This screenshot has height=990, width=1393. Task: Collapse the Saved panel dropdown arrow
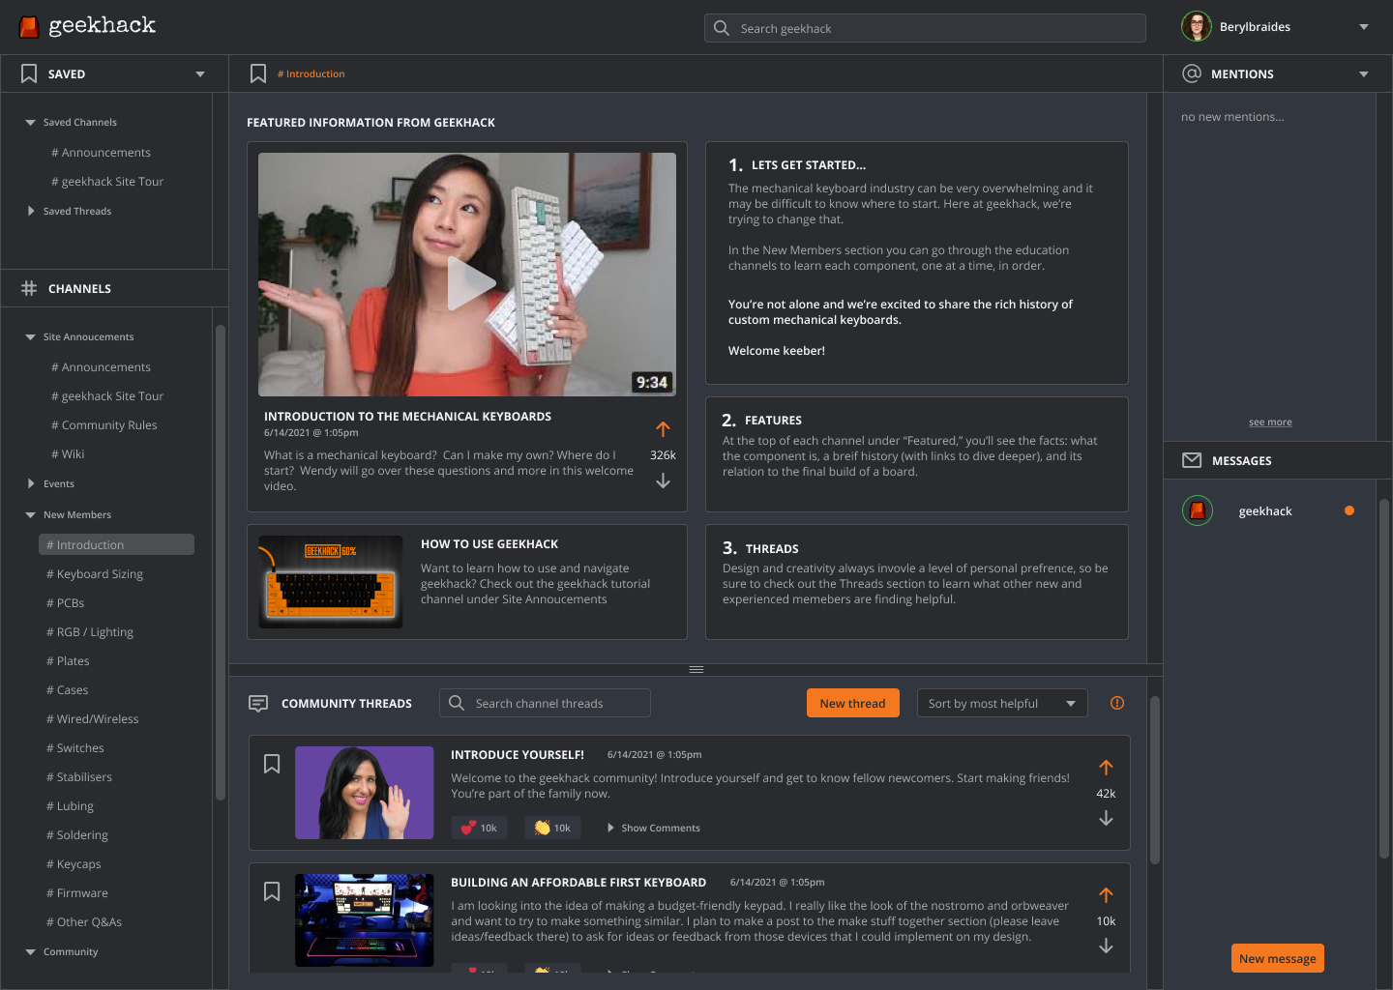point(200,74)
